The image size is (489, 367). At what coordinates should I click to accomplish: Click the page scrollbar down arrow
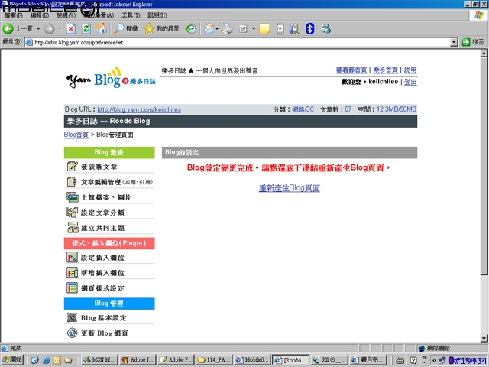pos(484,338)
